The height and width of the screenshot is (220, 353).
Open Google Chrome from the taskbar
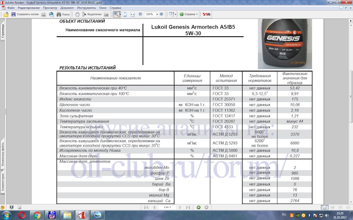[x=37, y=215]
